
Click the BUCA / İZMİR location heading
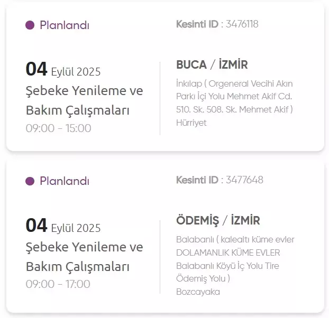point(212,65)
